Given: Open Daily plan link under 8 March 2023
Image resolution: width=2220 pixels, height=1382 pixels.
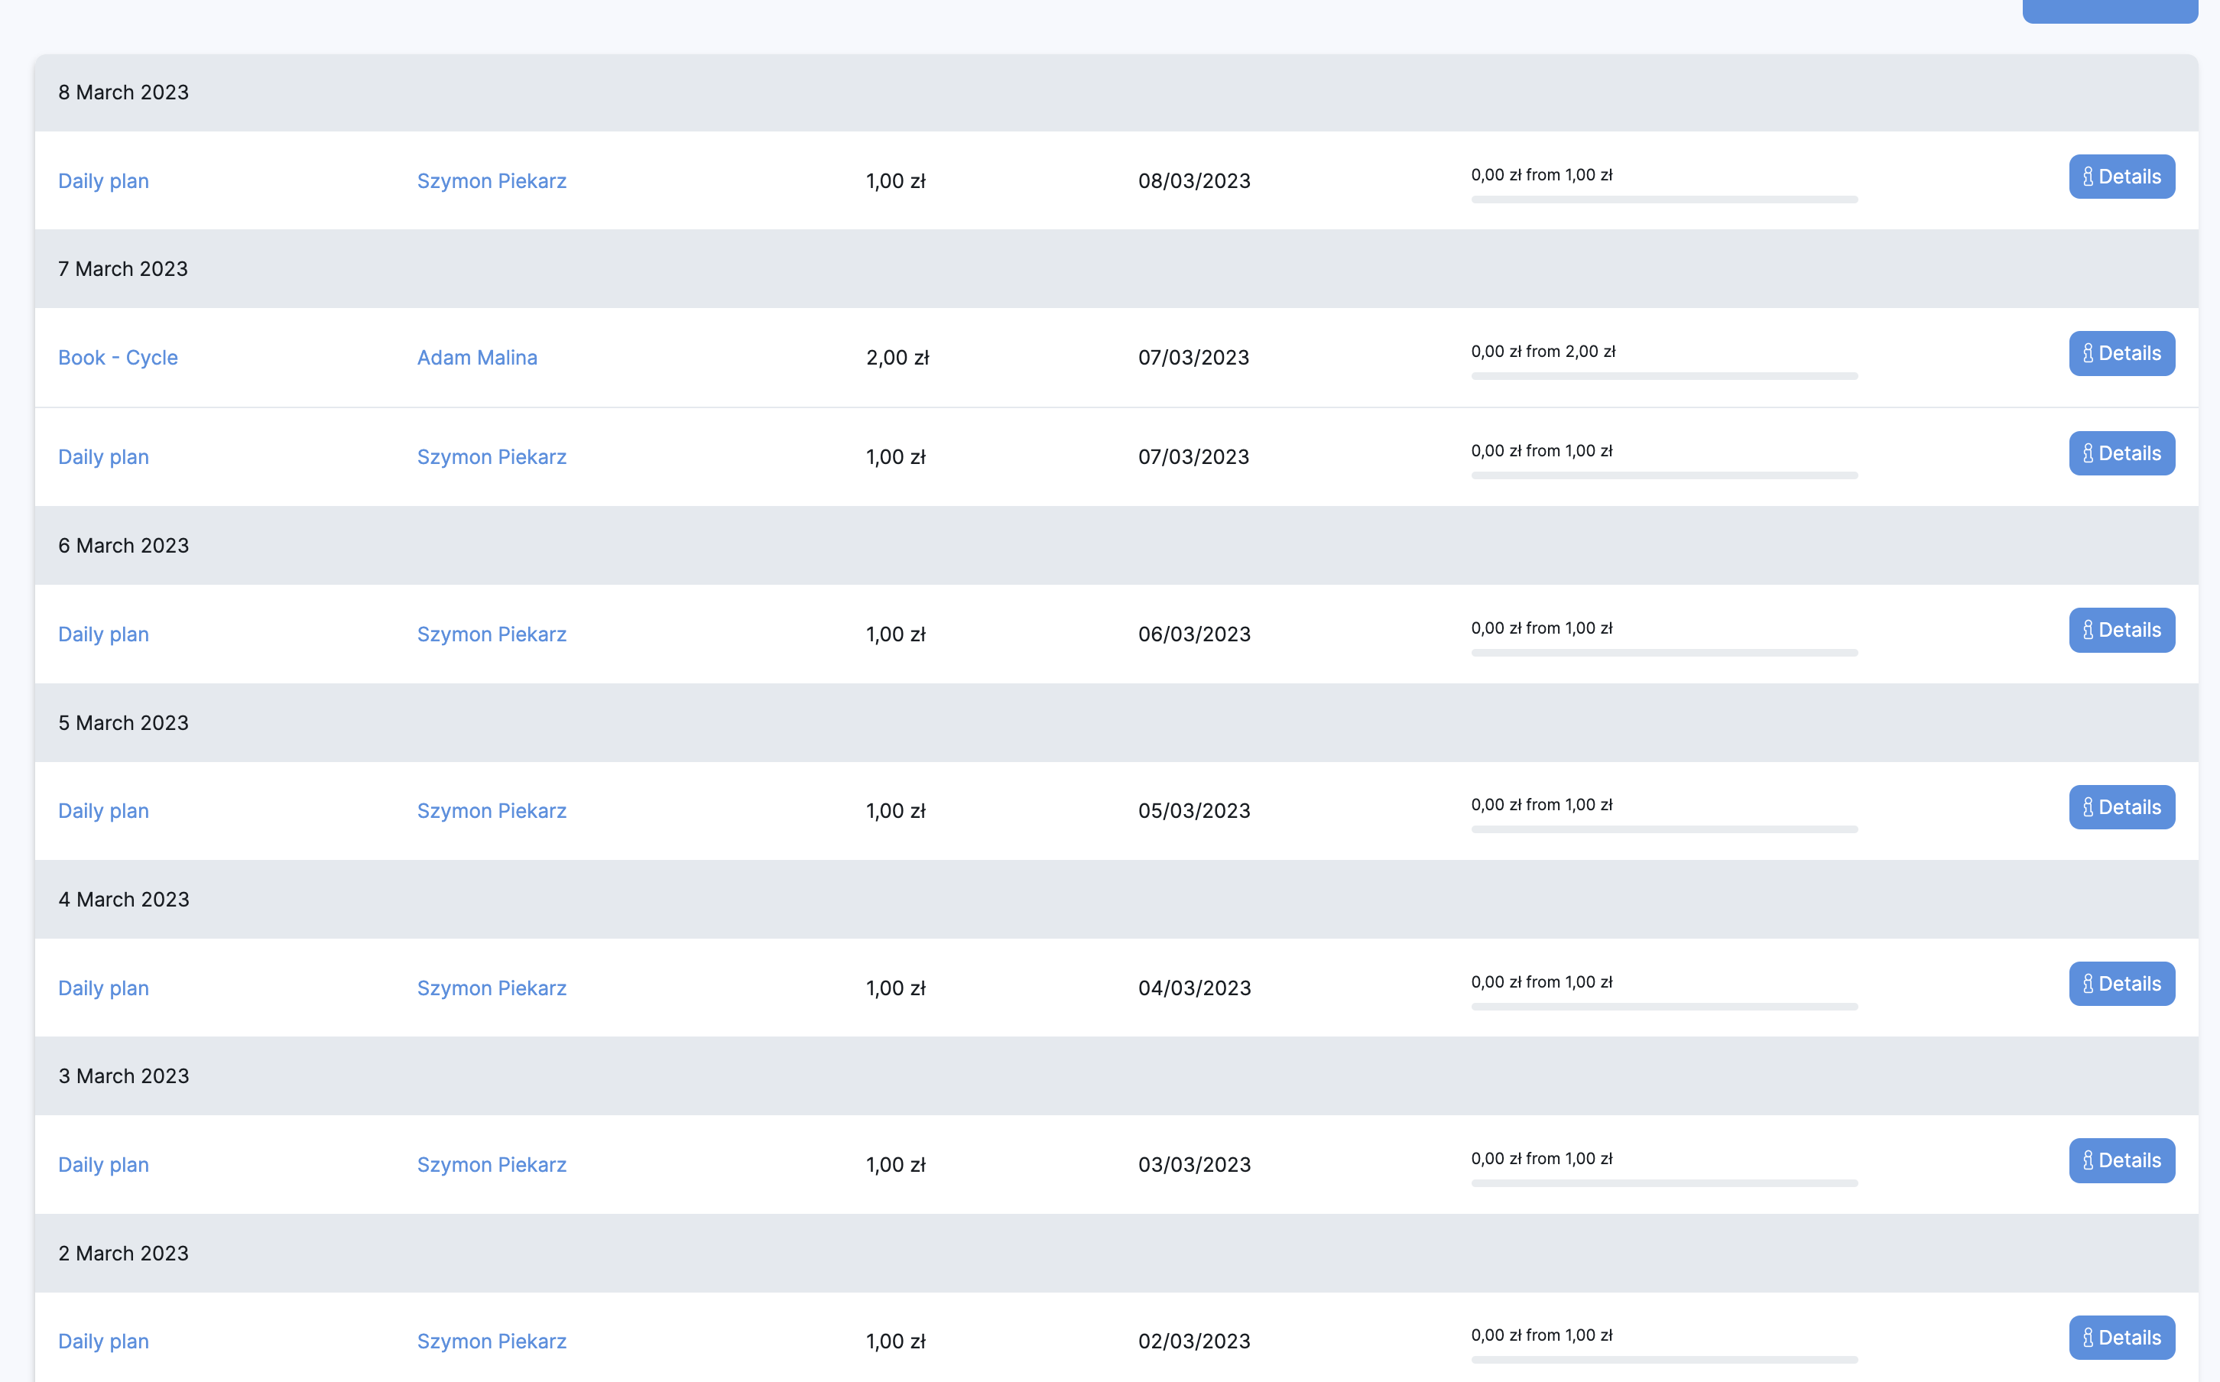Looking at the screenshot, I should coord(103,181).
